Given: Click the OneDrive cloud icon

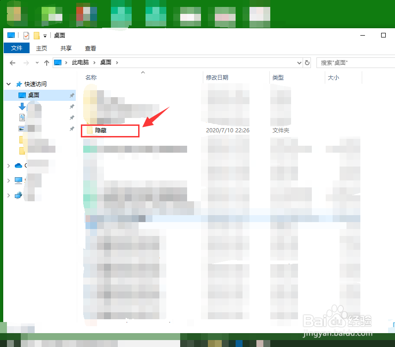Looking at the screenshot, I should [18, 166].
